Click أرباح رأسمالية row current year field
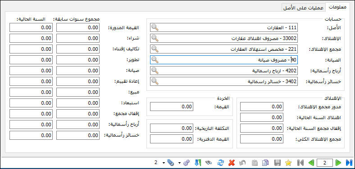Viewport: 355px width, 169px height. pos(31,125)
